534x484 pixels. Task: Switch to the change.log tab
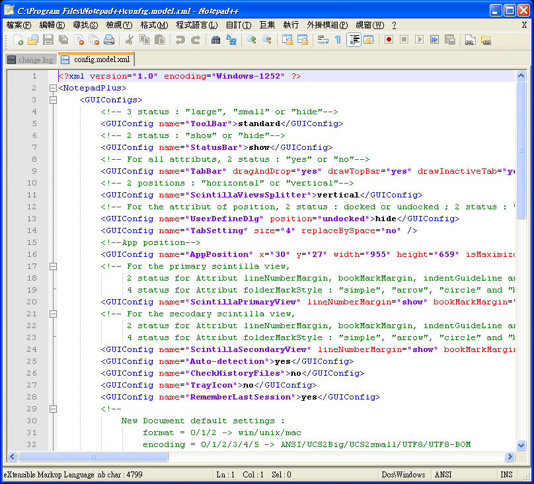coord(30,60)
